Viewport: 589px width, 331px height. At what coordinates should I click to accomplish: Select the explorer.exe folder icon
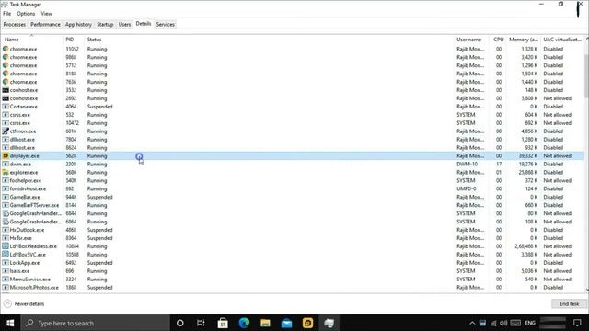[x=6, y=172]
